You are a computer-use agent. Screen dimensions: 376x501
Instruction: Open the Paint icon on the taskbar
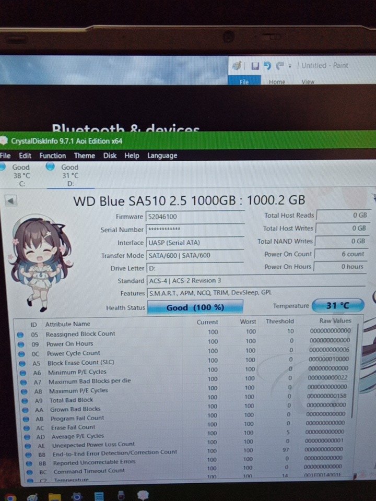33,497
